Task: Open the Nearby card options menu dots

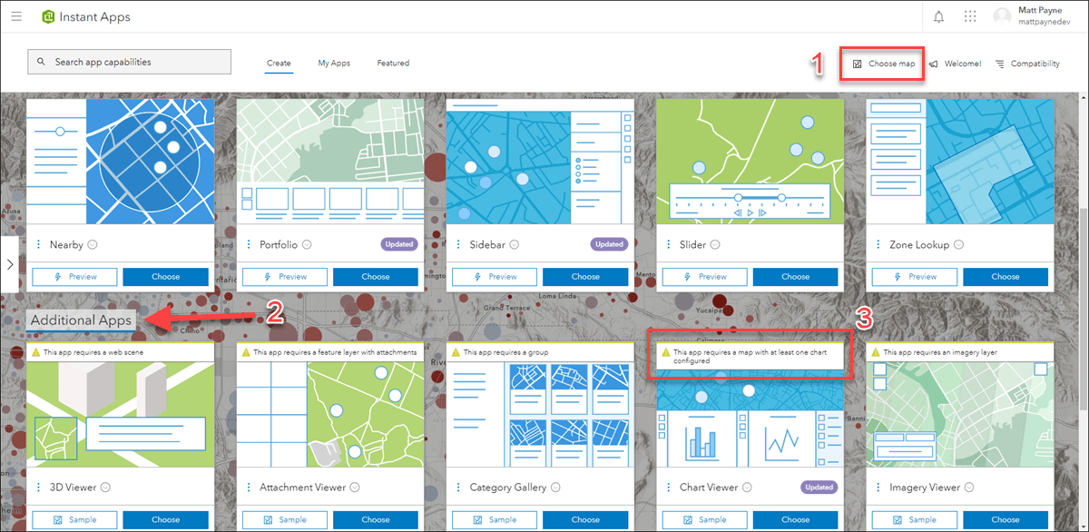Action: [39, 244]
